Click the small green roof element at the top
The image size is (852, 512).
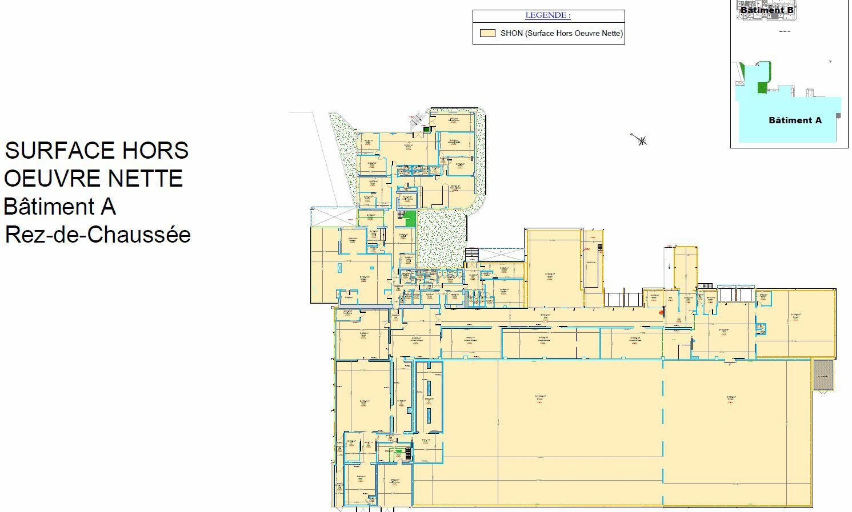427,130
